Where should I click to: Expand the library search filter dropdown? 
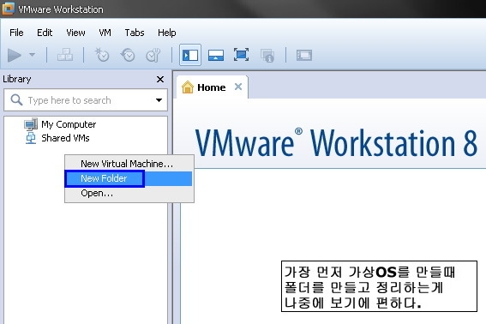(x=159, y=100)
